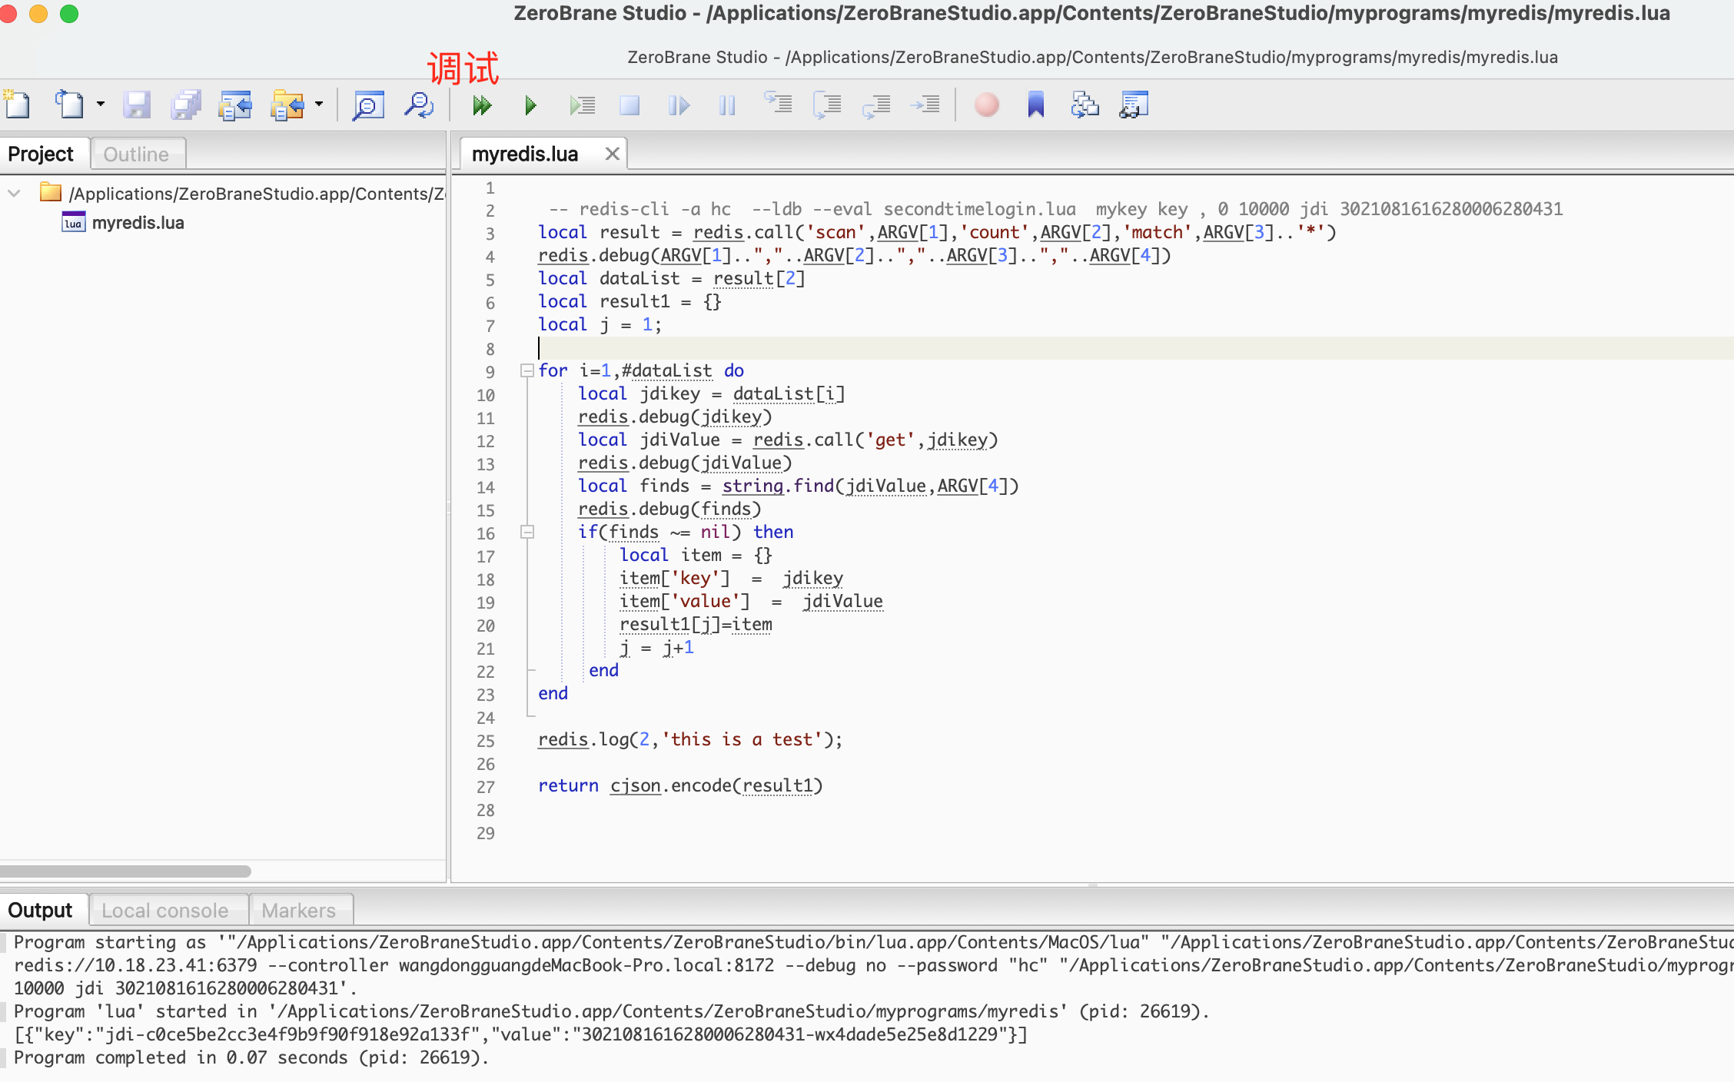Close the myredis.lua editor tab

pos(612,154)
